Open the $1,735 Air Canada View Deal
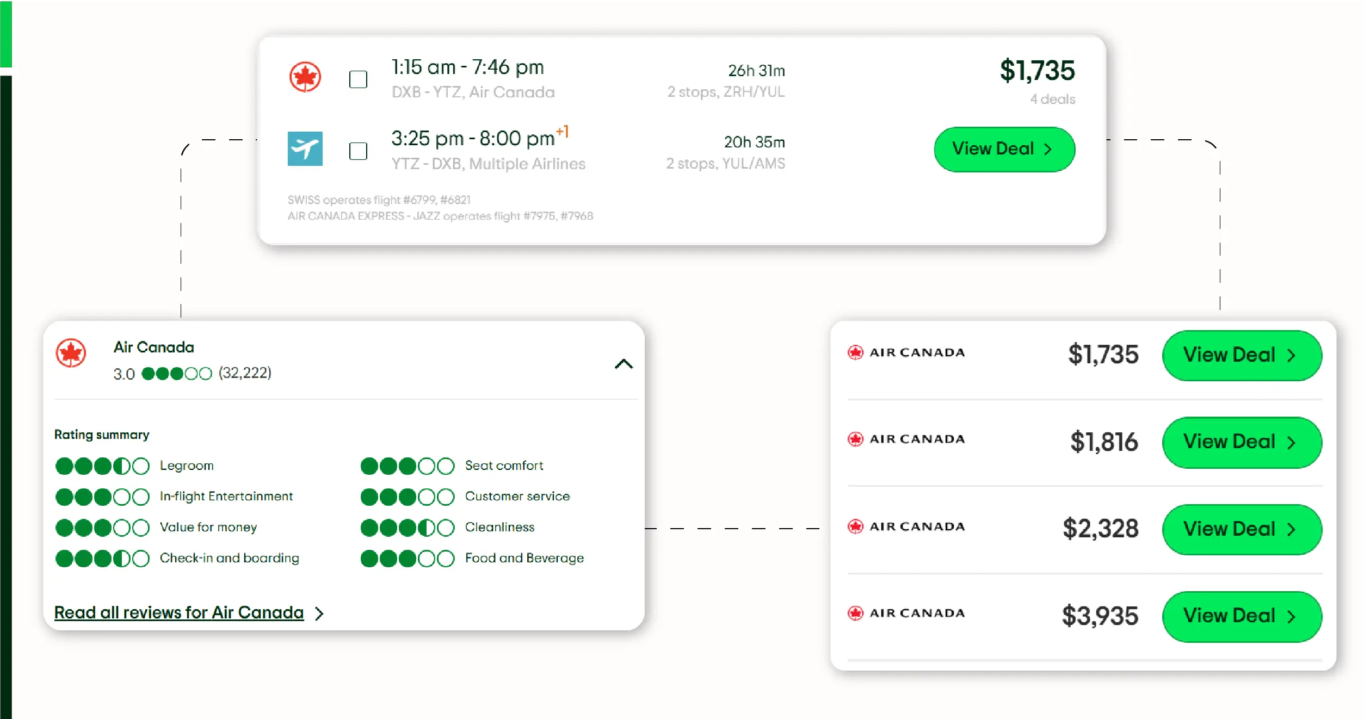 pos(1241,355)
